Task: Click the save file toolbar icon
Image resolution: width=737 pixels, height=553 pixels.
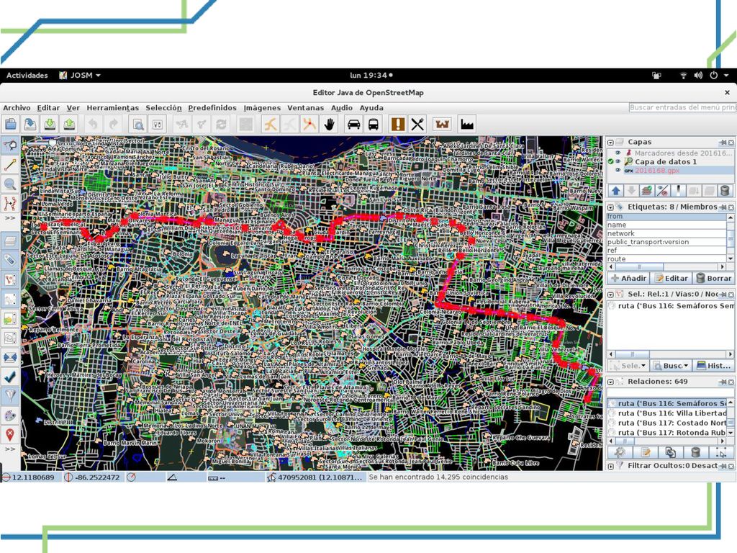Action: (30, 125)
